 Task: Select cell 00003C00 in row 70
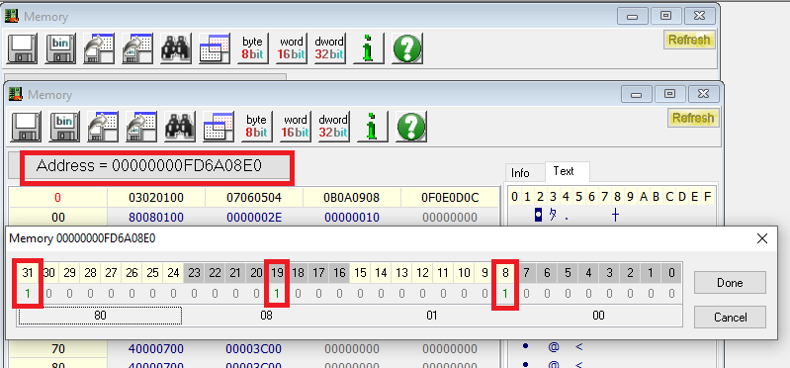(253, 349)
